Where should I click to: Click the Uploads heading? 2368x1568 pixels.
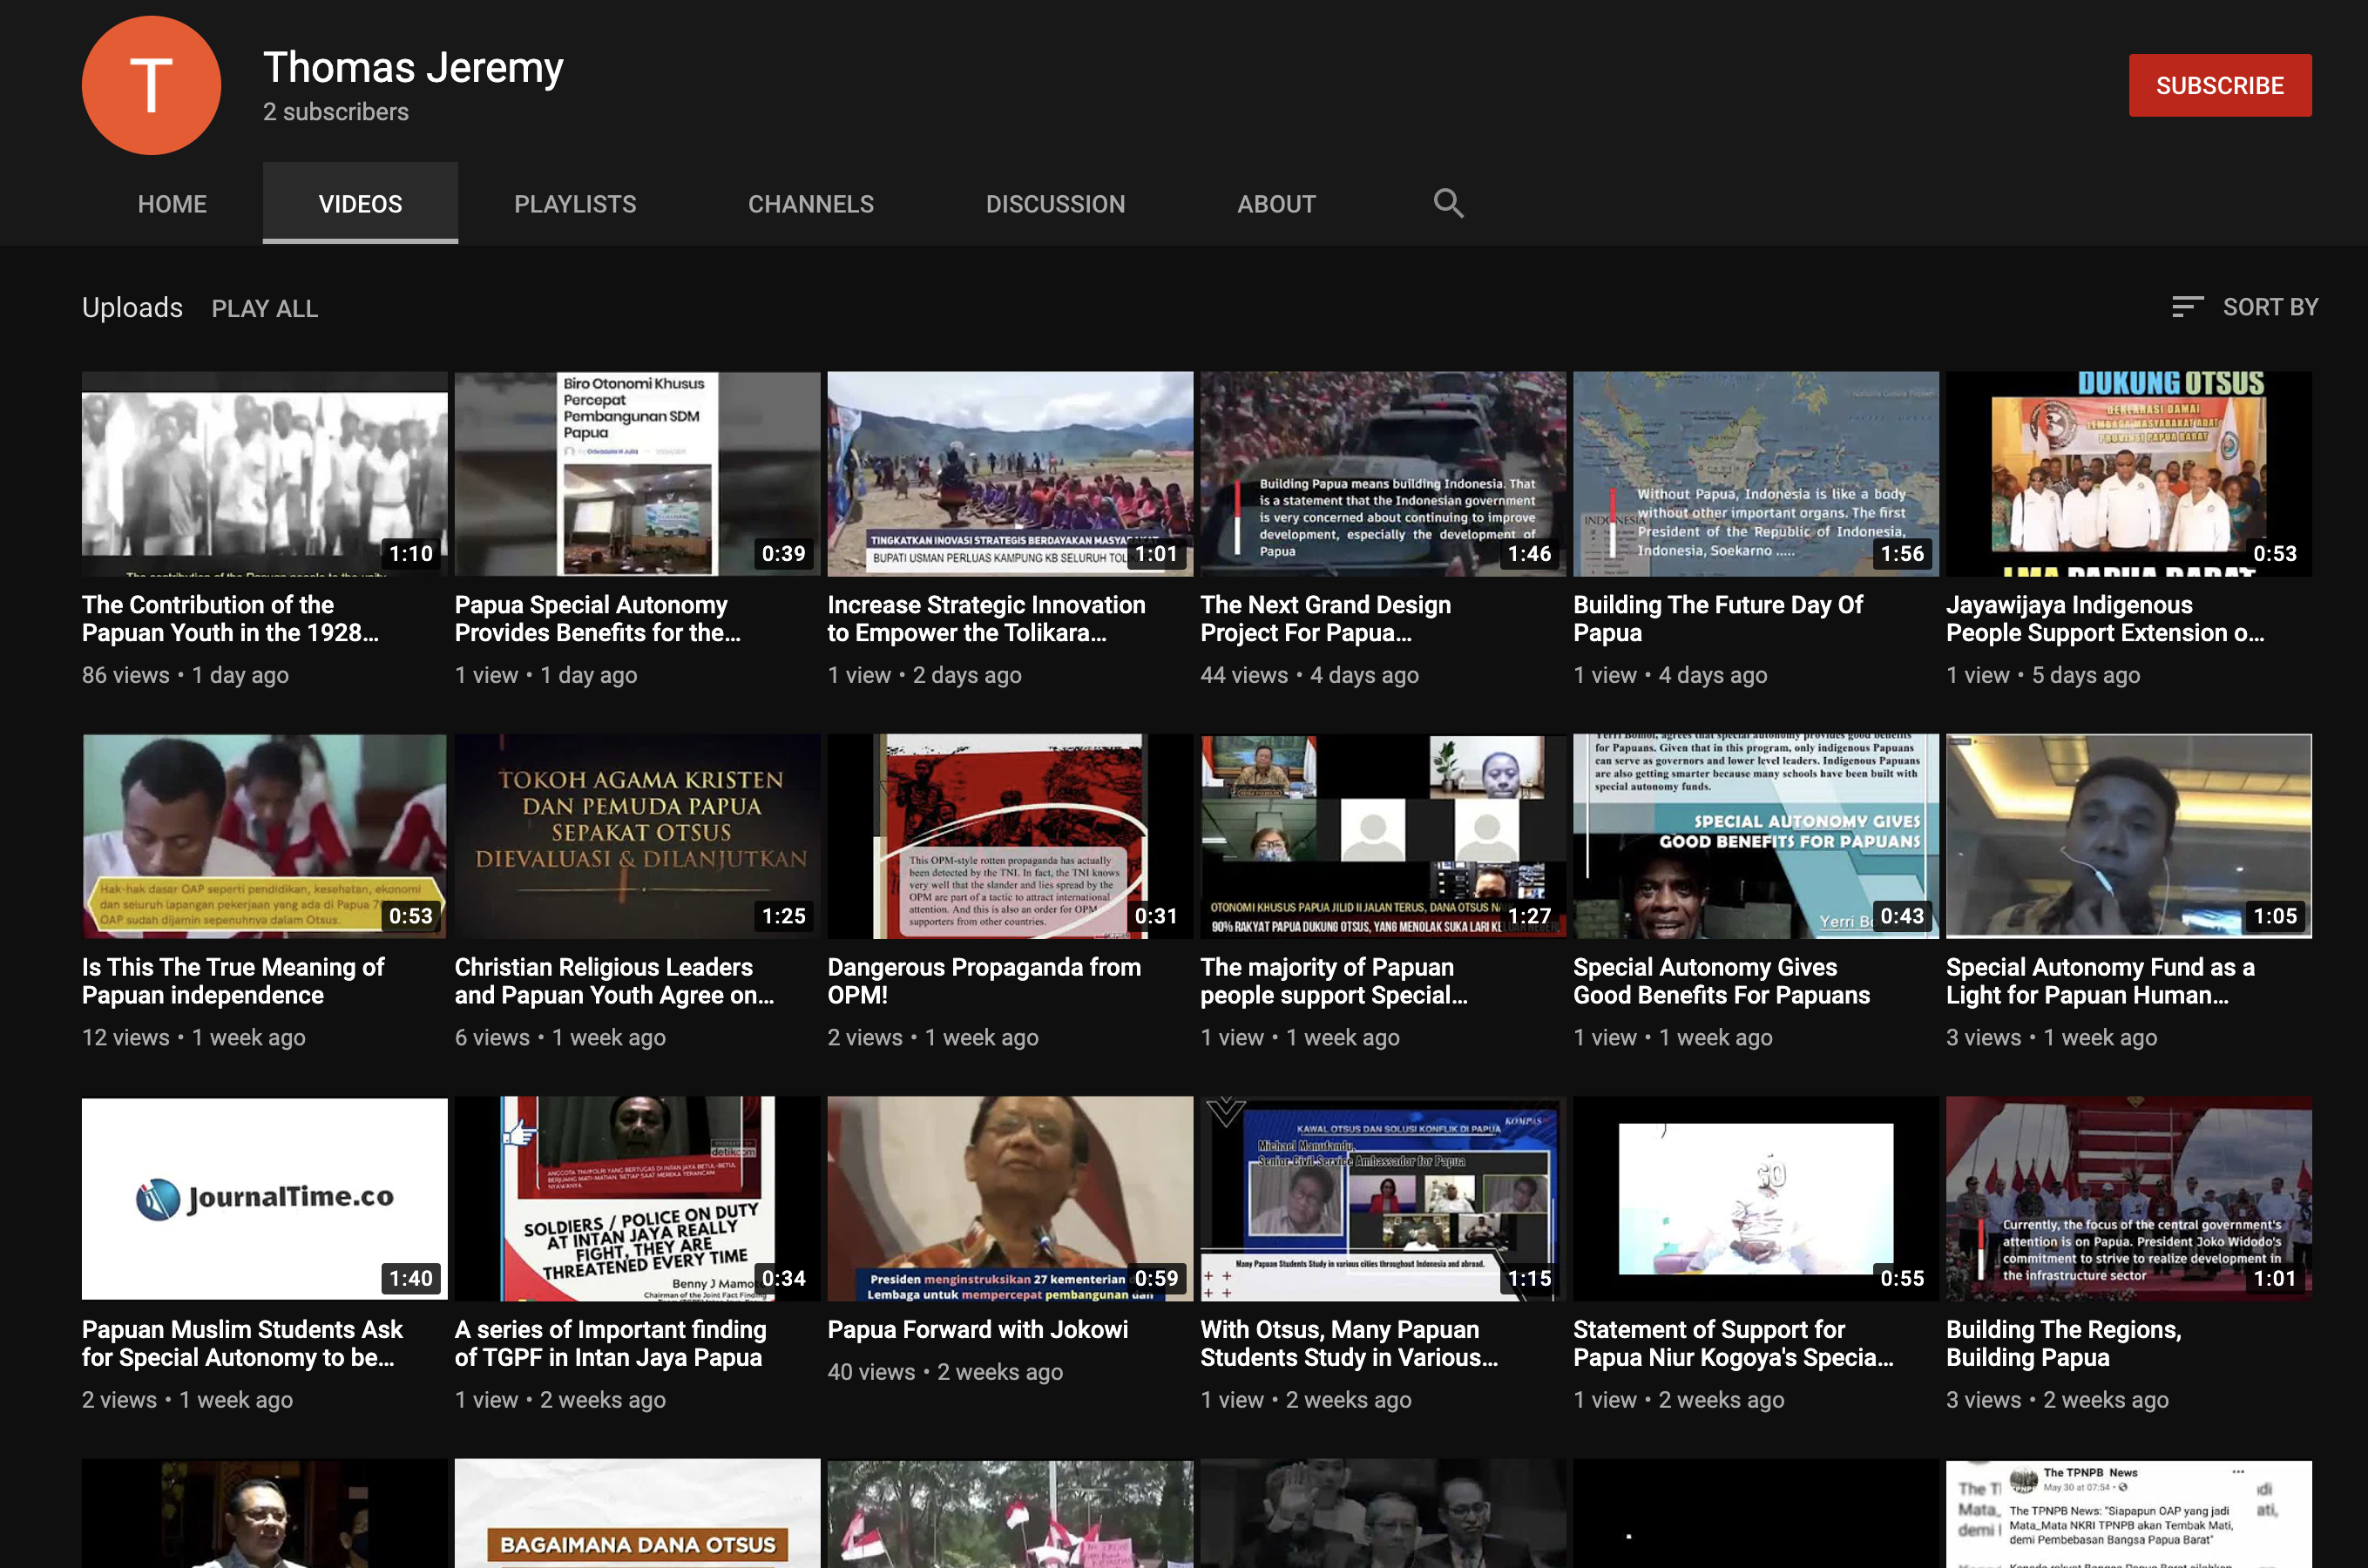pyautogui.click(x=132, y=307)
